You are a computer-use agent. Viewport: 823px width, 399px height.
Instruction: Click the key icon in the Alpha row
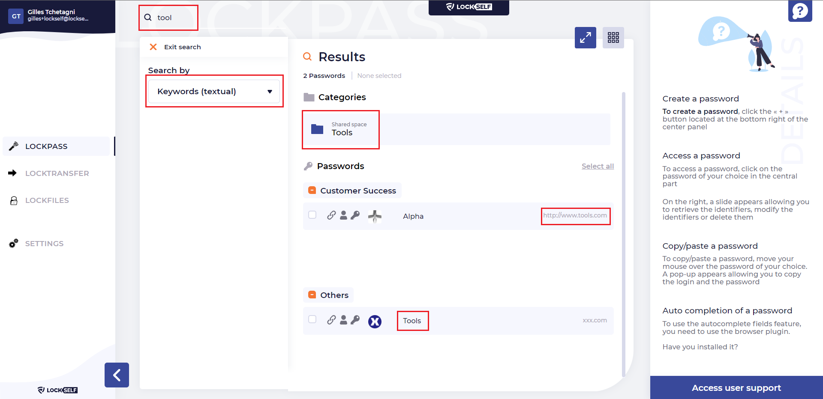coord(355,215)
